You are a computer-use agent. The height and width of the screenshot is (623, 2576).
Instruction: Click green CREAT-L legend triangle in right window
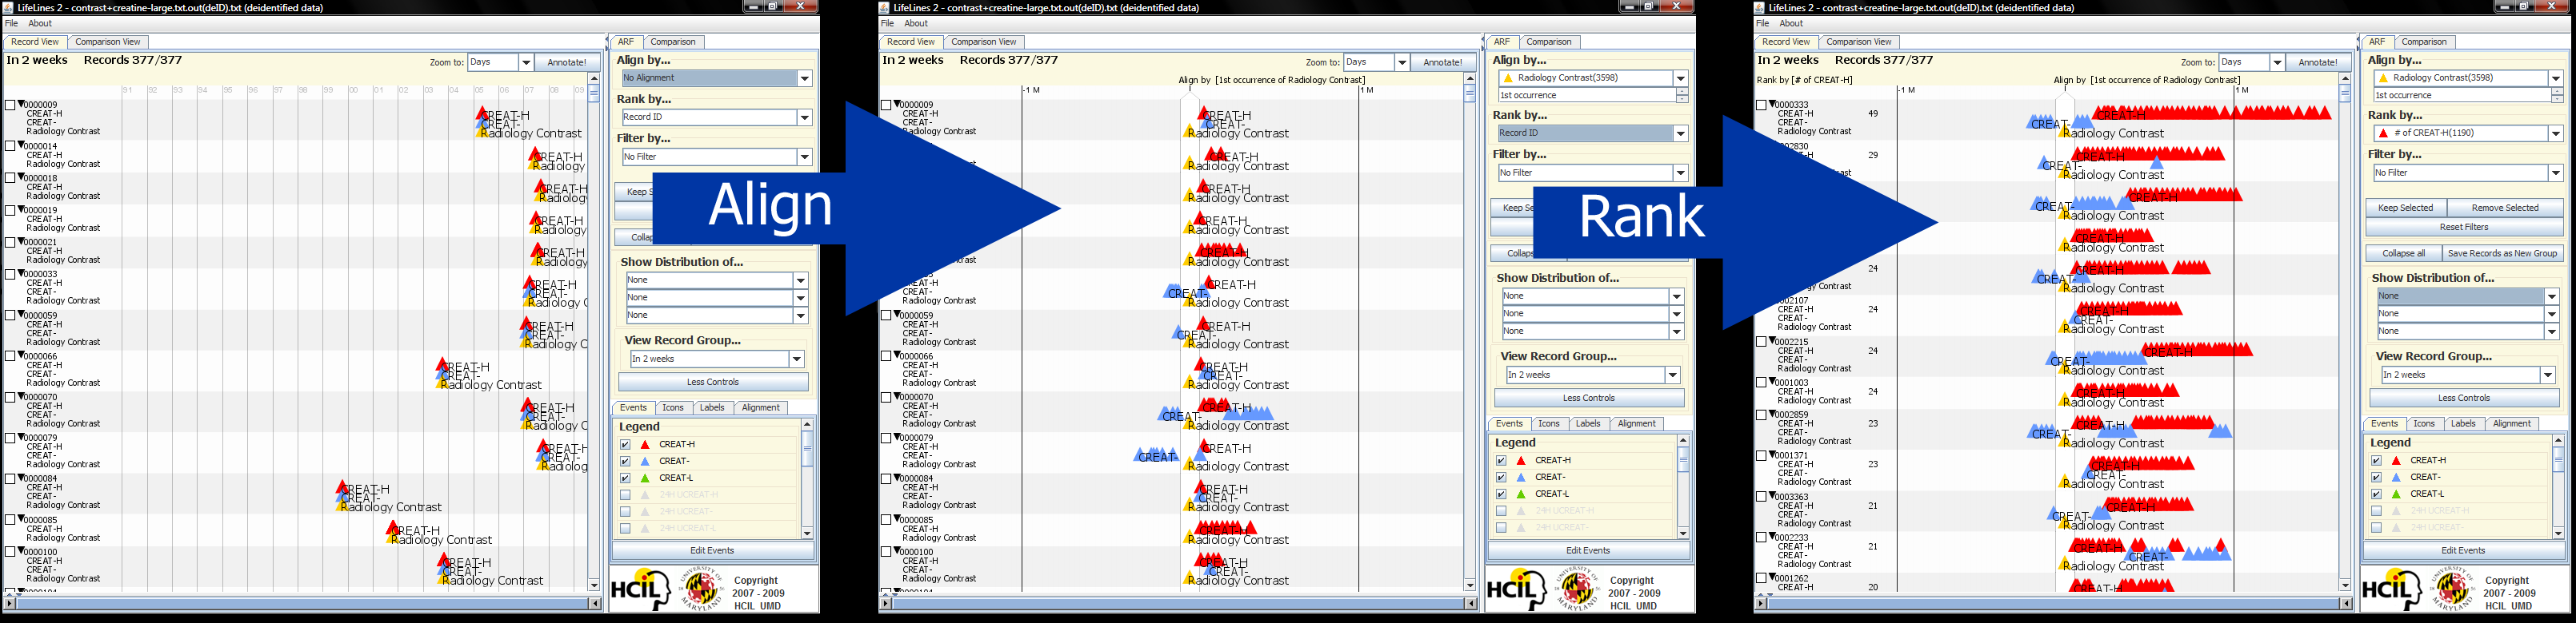click(x=2396, y=494)
